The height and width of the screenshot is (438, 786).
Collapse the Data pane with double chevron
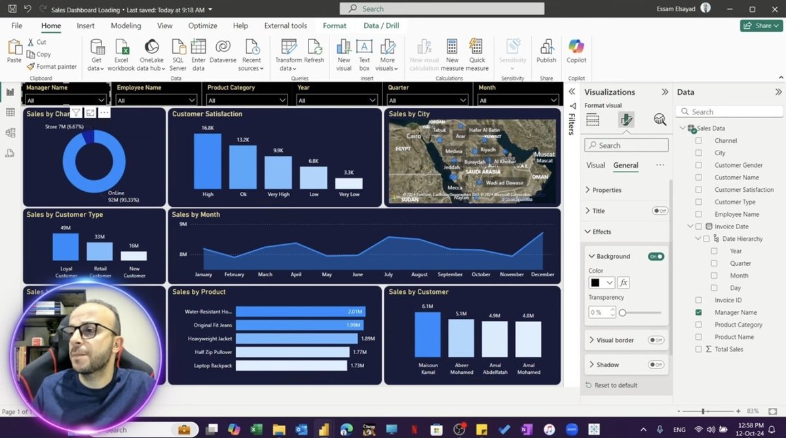pos(778,92)
